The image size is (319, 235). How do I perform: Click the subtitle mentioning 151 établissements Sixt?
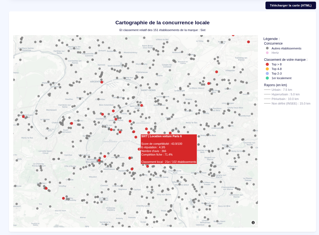[x=162, y=30]
